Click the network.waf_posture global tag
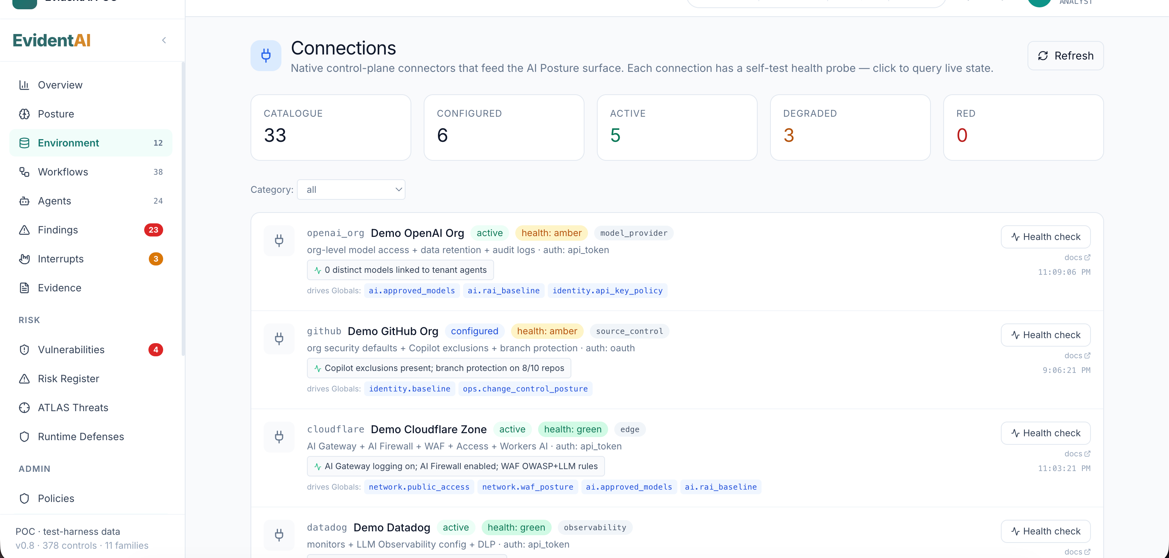 click(527, 487)
